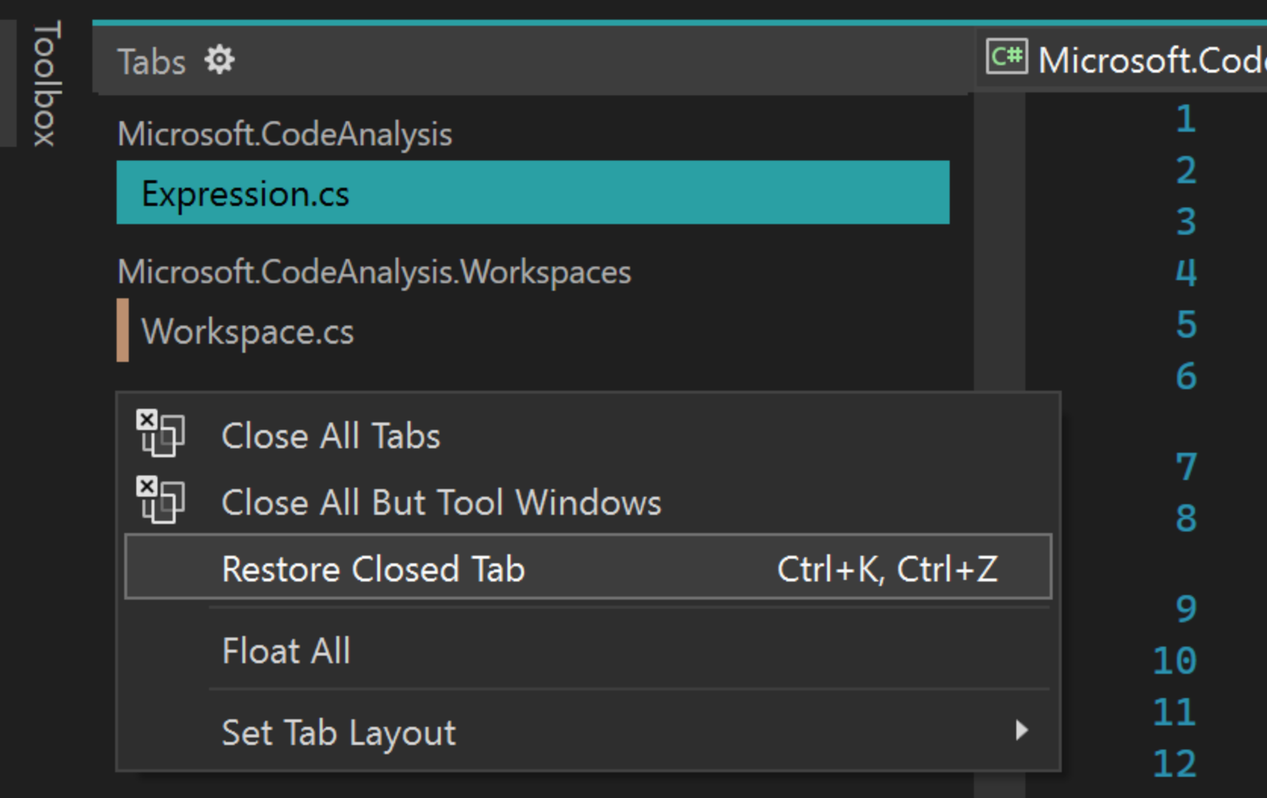
Task: Open the Tabs settings gear
Action: pyautogui.click(x=220, y=61)
